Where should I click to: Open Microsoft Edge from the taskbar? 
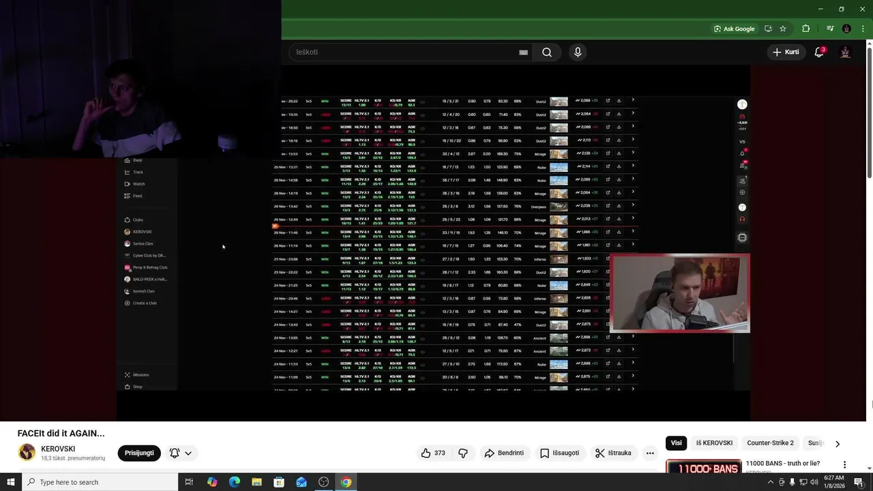click(235, 482)
